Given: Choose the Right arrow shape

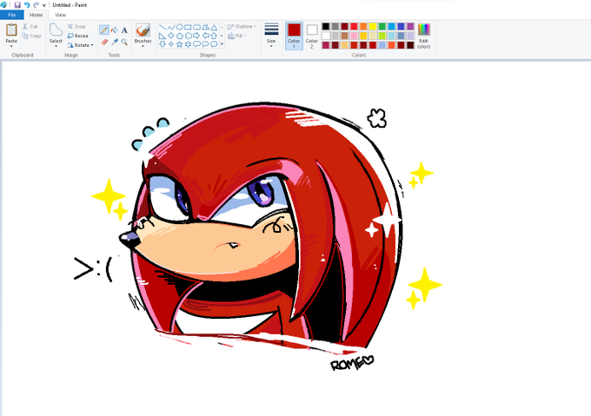Looking at the screenshot, I should (196, 36).
